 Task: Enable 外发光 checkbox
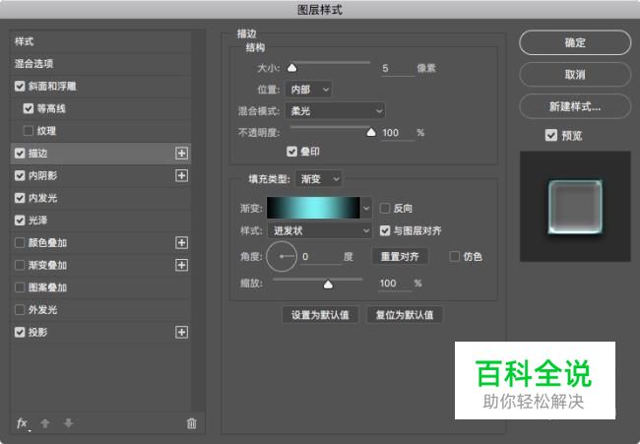(x=20, y=310)
